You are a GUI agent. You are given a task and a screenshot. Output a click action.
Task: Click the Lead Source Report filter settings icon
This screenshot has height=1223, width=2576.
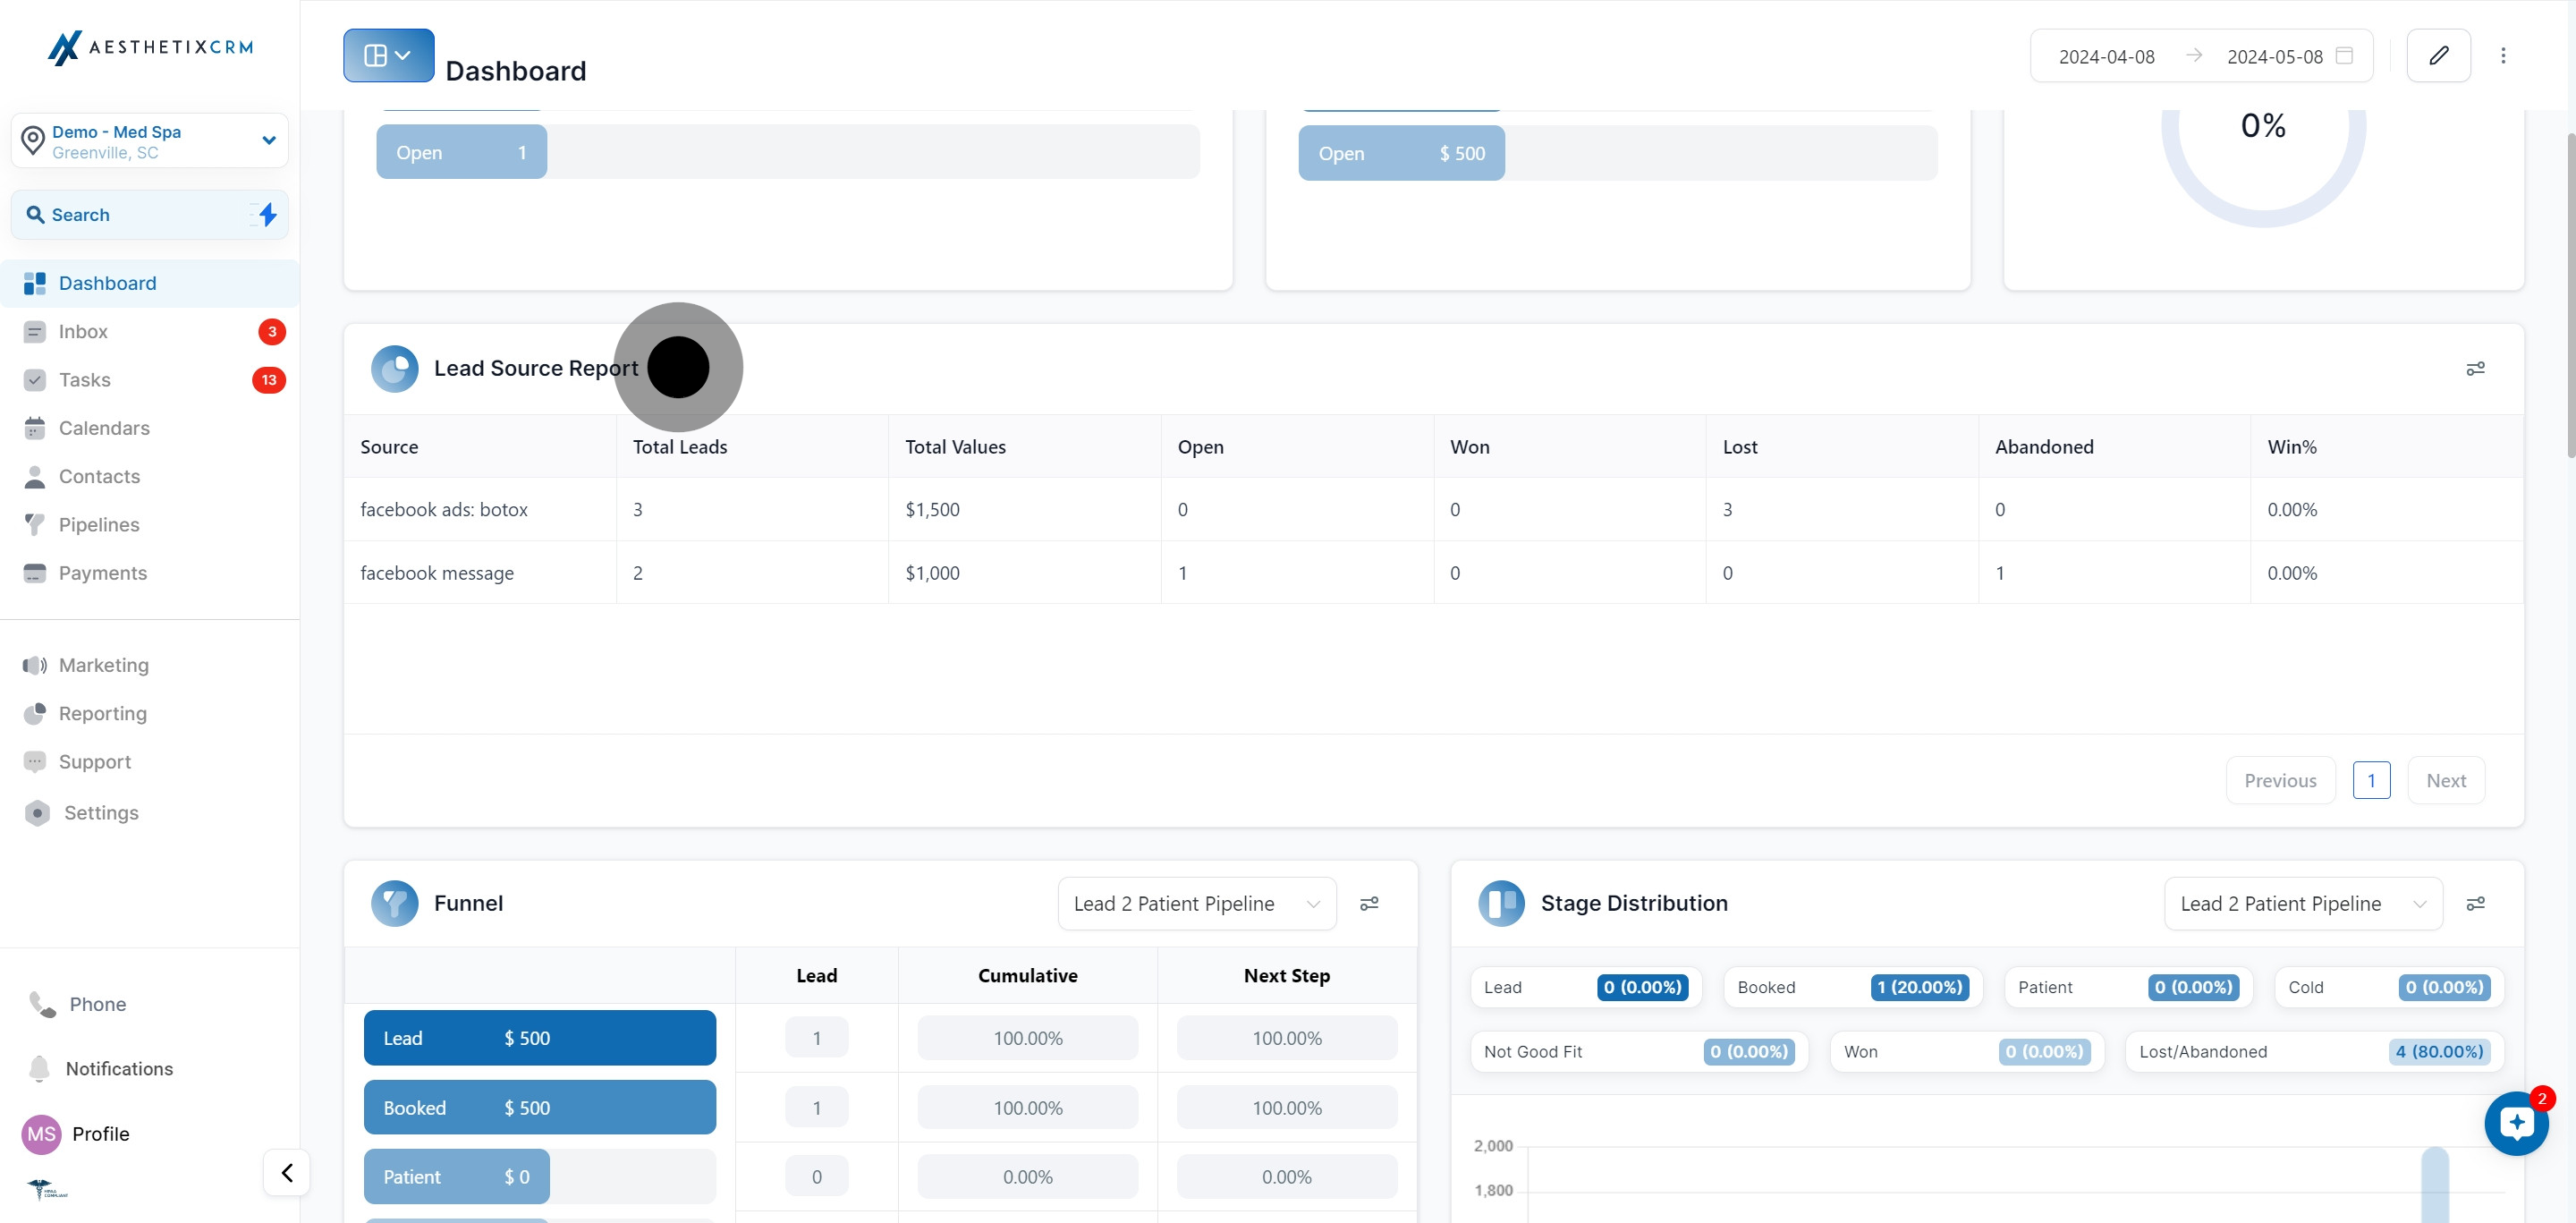point(2475,369)
